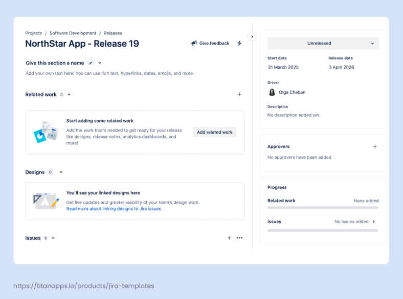Image resolution: width=403 pixels, height=299 pixels.
Task: Expand the Related work section chevron
Action: click(69, 94)
